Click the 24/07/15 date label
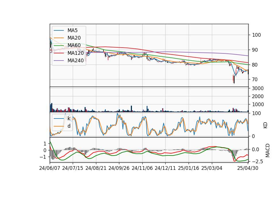276x198 pixels. [x=72, y=168]
